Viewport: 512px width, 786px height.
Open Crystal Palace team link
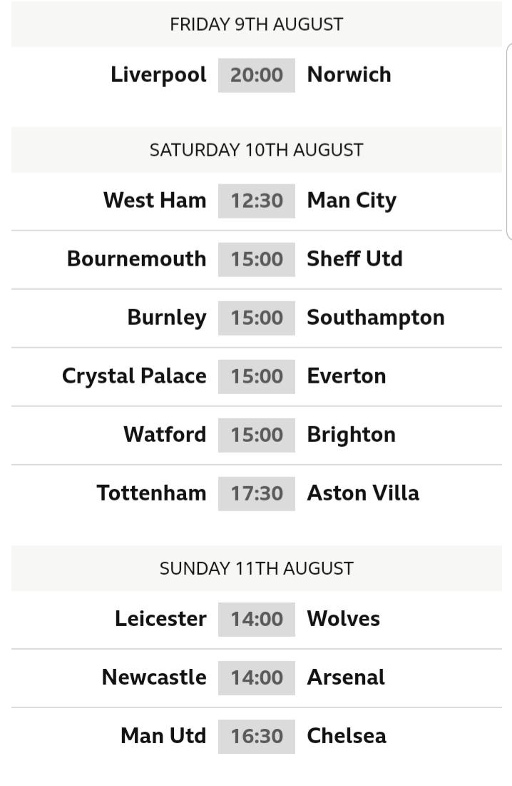tap(134, 377)
